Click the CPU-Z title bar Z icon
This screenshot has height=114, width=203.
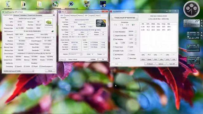click(60, 12)
